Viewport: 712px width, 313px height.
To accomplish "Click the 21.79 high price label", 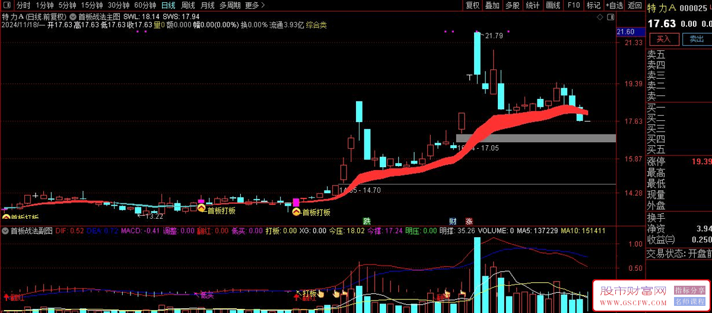I will click(494, 36).
